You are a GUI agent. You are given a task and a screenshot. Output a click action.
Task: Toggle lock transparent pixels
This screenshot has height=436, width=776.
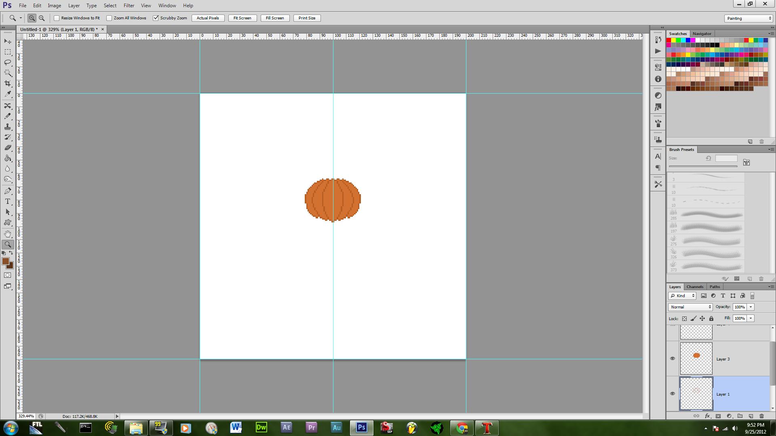point(684,319)
